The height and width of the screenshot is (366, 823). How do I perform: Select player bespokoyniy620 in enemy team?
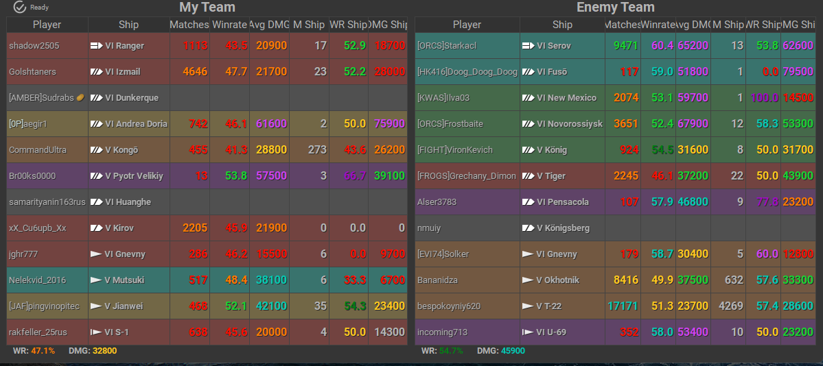tap(449, 306)
